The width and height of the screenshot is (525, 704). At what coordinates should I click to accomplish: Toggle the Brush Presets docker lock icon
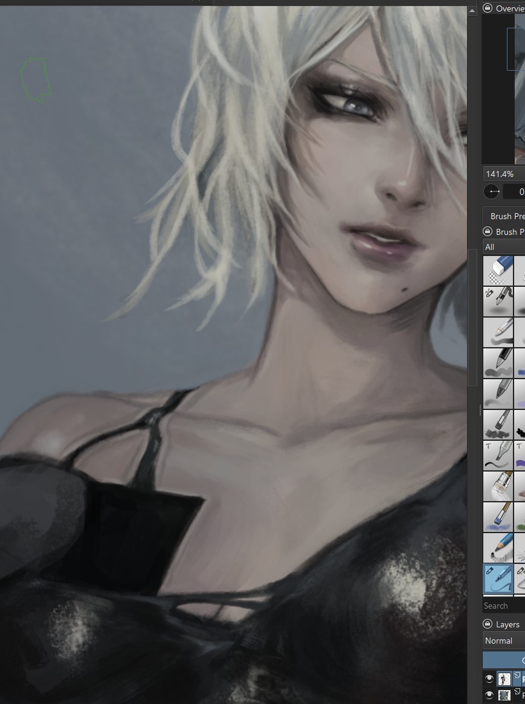coord(488,231)
